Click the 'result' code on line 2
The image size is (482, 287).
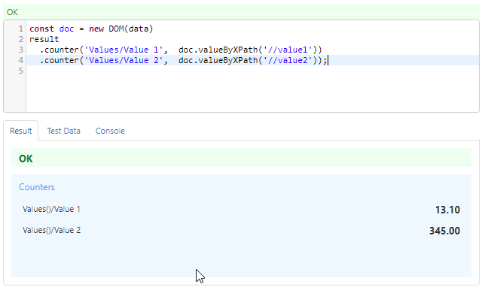click(44, 39)
